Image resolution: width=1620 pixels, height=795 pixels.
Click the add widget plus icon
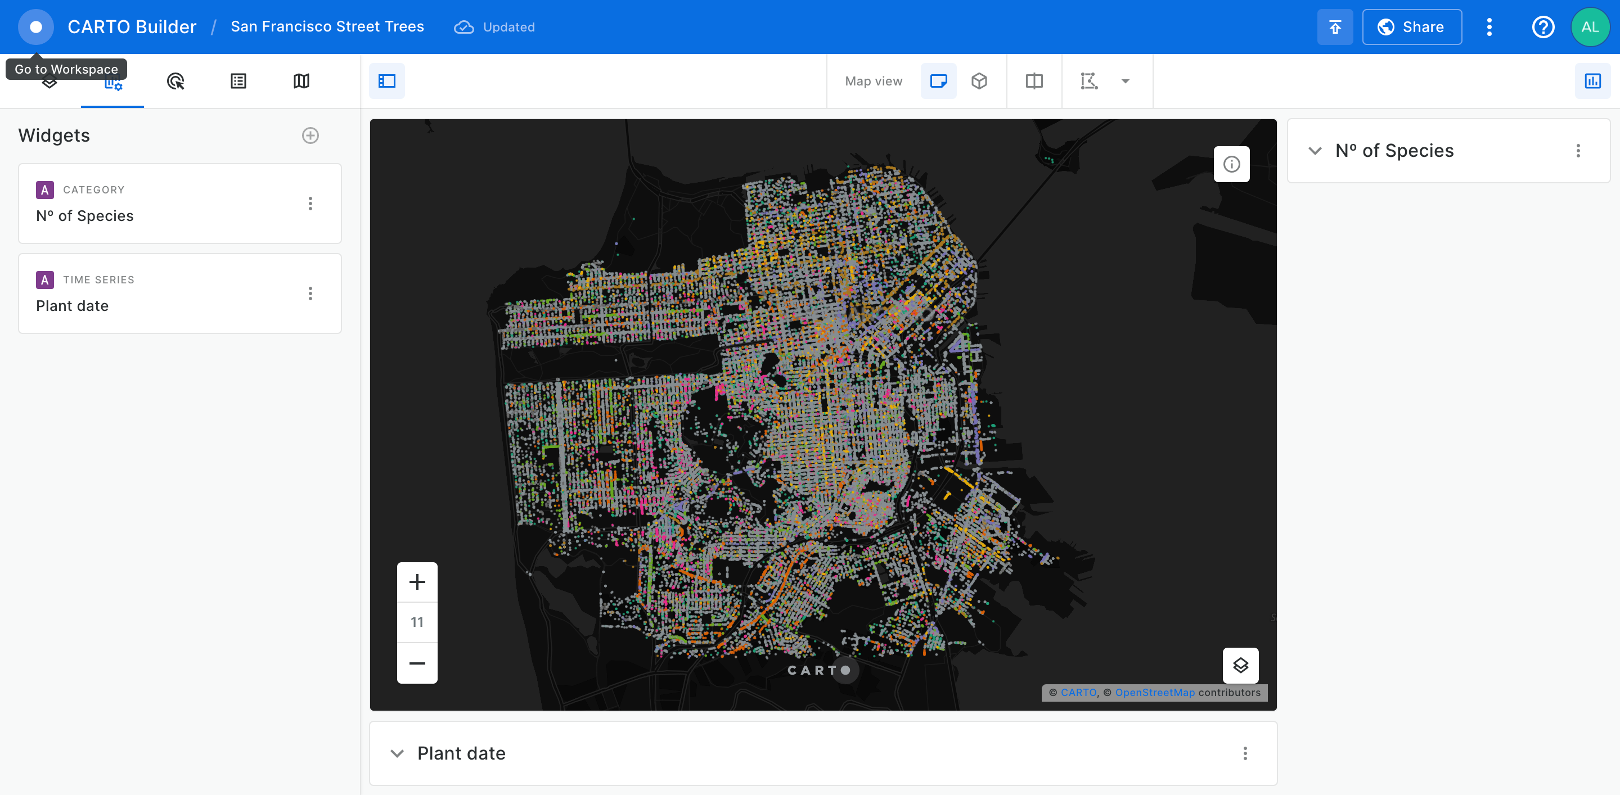310,135
